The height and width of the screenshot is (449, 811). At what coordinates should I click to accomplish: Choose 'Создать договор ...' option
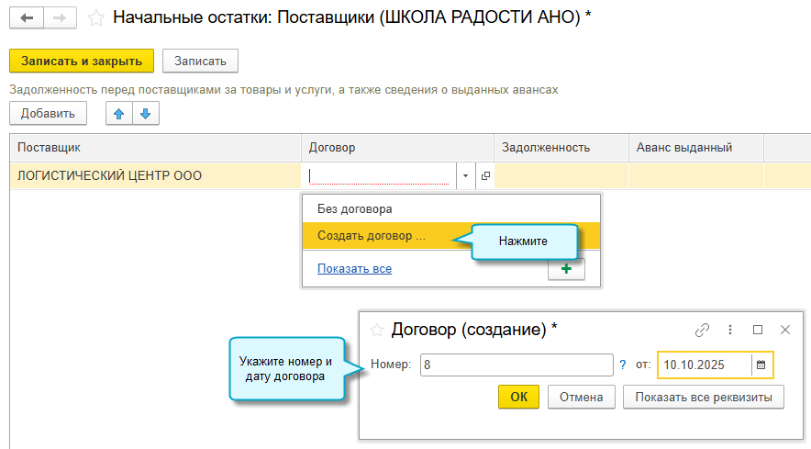pos(372,235)
